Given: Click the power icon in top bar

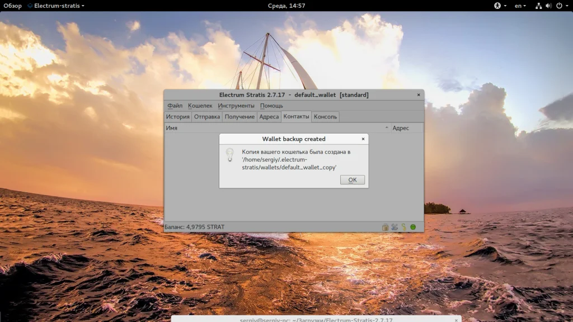Looking at the screenshot, I should coord(558,6).
